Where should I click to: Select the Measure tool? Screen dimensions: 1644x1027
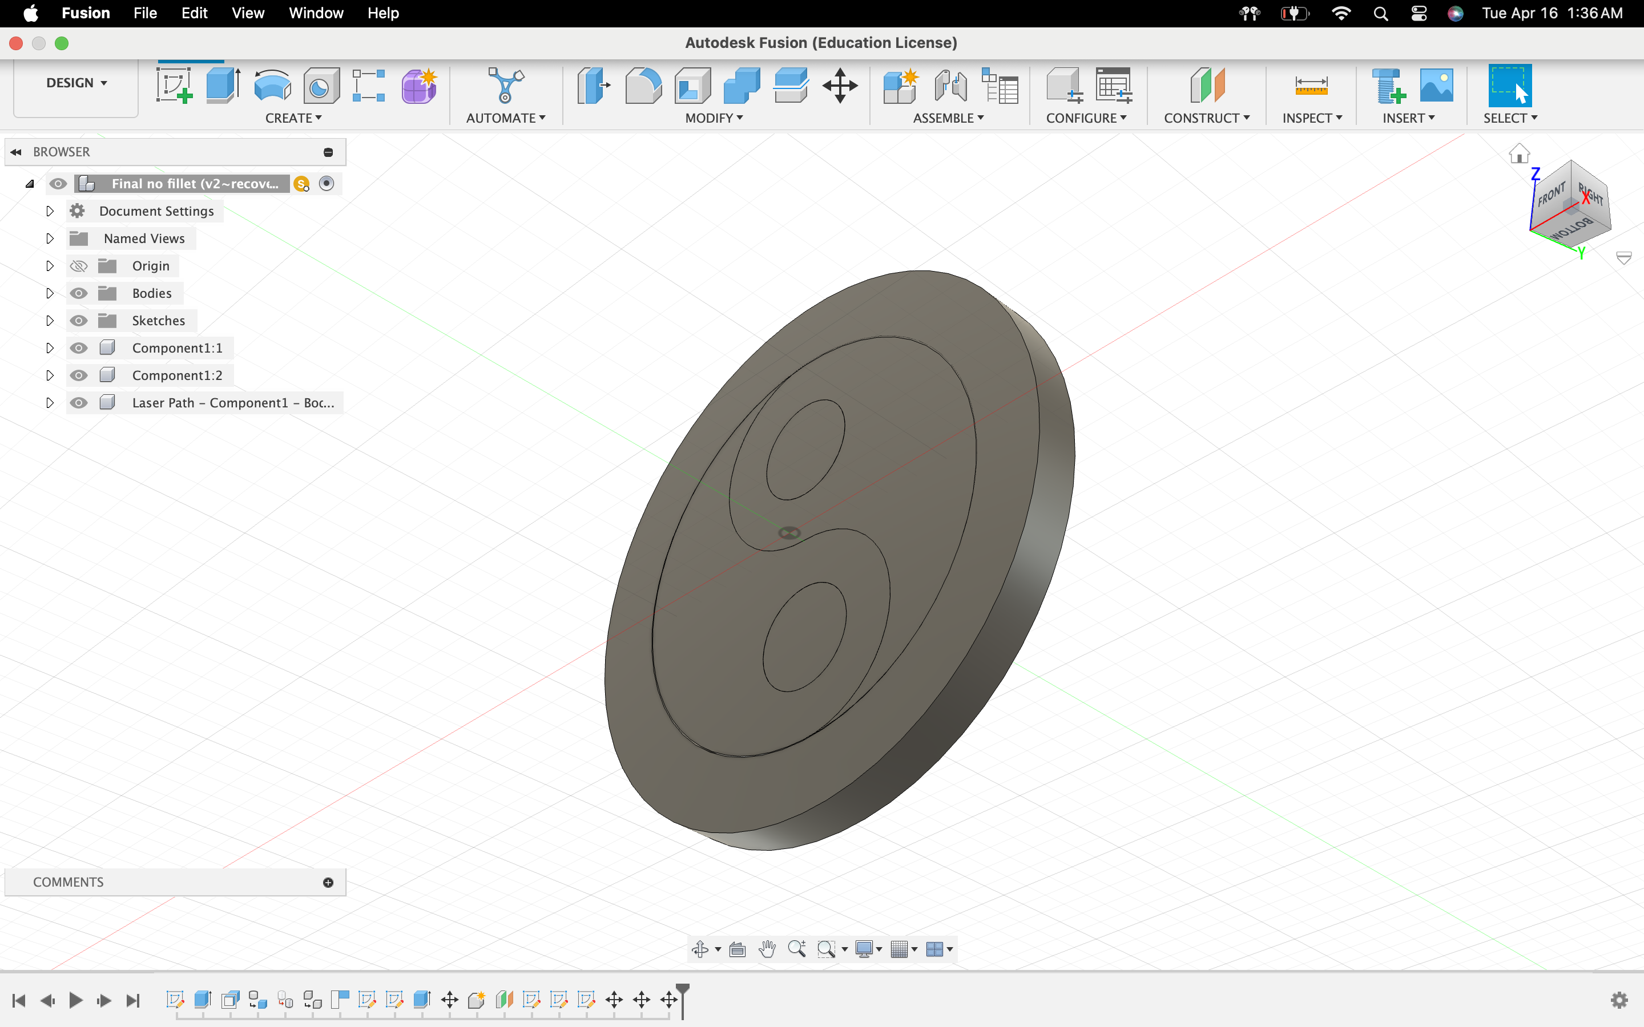coord(1311,86)
